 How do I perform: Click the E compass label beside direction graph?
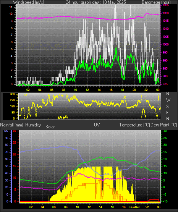coord(167,112)
